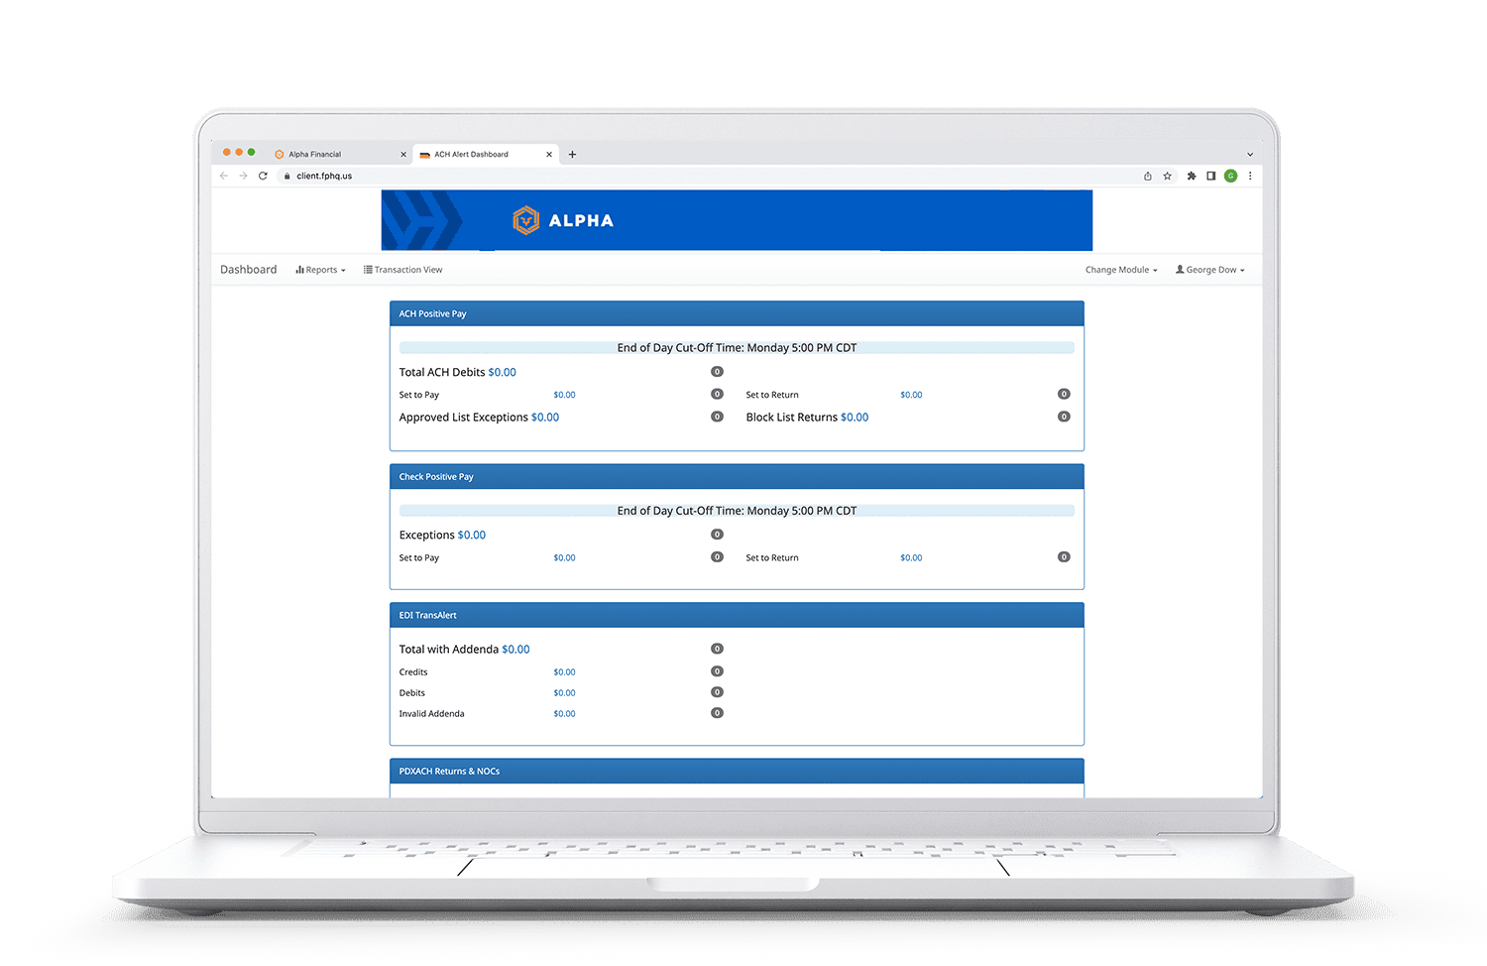Reload the page with refresh icon
The width and height of the screenshot is (1487, 966).
point(263,176)
